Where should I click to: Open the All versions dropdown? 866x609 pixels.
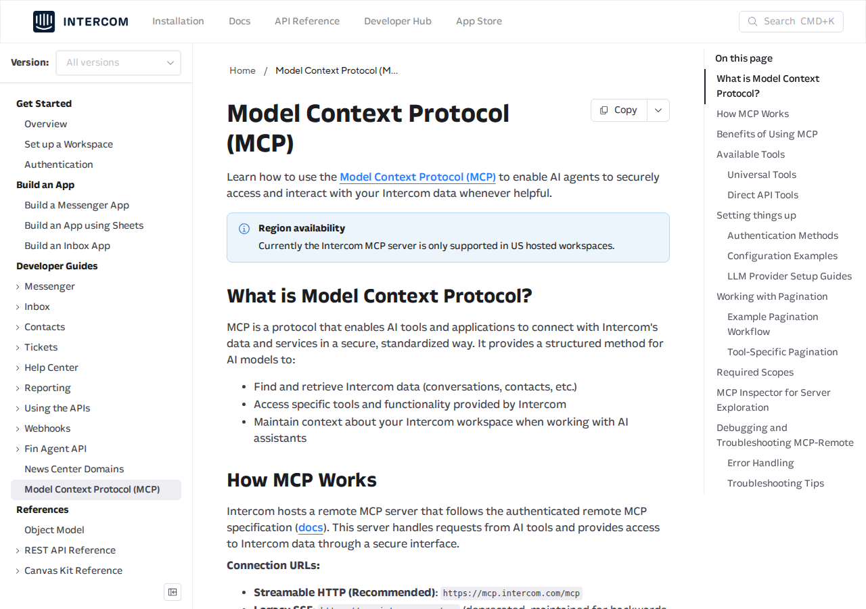coord(118,63)
